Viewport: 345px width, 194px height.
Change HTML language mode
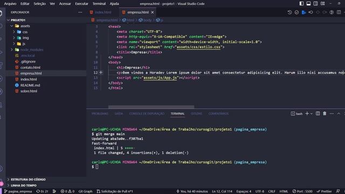point(284,191)
